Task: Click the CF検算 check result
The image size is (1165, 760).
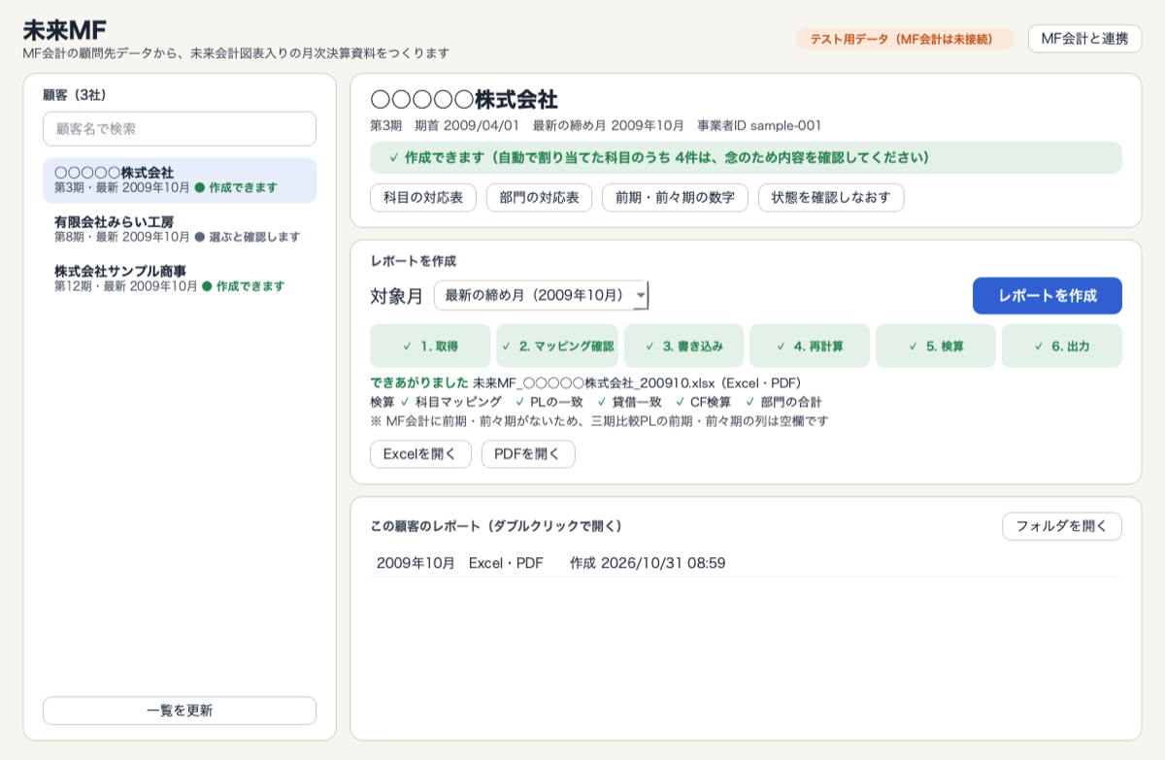Action: click(x=703, y=402)
